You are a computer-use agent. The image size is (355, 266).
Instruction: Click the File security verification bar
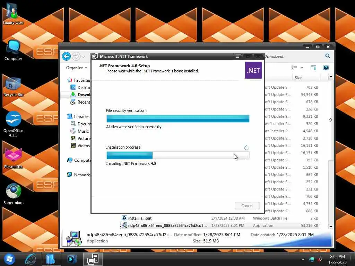pos(178,118)
